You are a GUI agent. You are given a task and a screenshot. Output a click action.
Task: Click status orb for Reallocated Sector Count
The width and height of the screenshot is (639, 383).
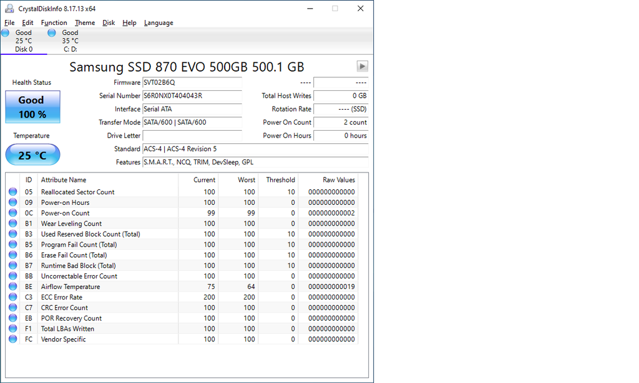(13, 192)
